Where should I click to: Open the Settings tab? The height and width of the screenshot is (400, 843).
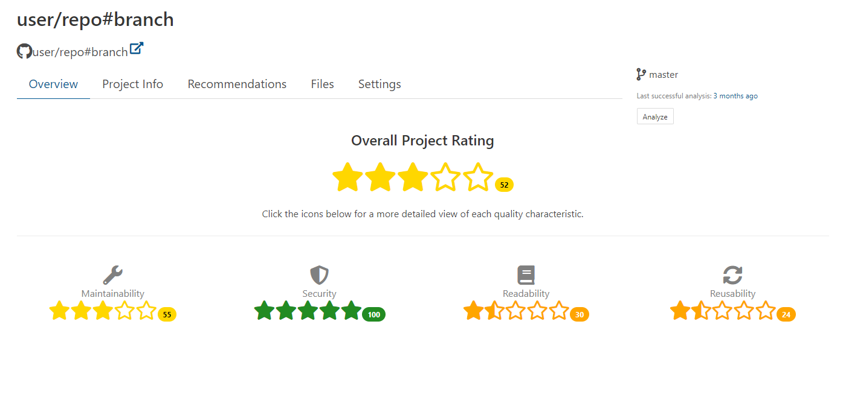point(380,84)
